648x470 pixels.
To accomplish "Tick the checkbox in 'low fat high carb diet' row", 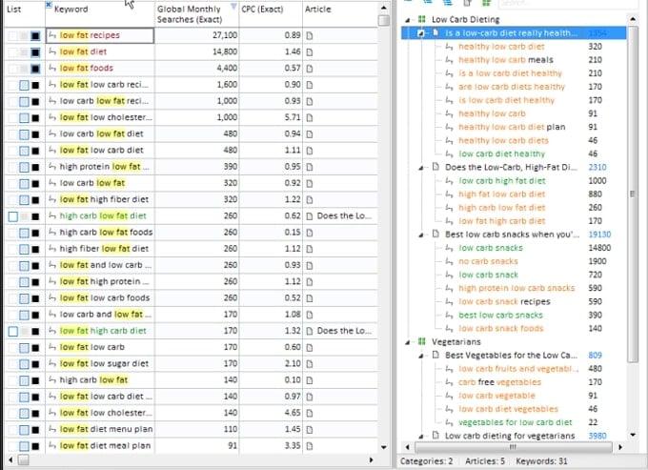I will (x=12, y=331).
